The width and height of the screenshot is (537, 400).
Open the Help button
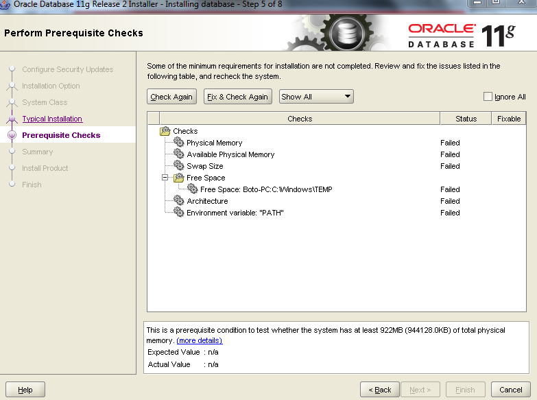pyautogui.click(x=25, y=390)
